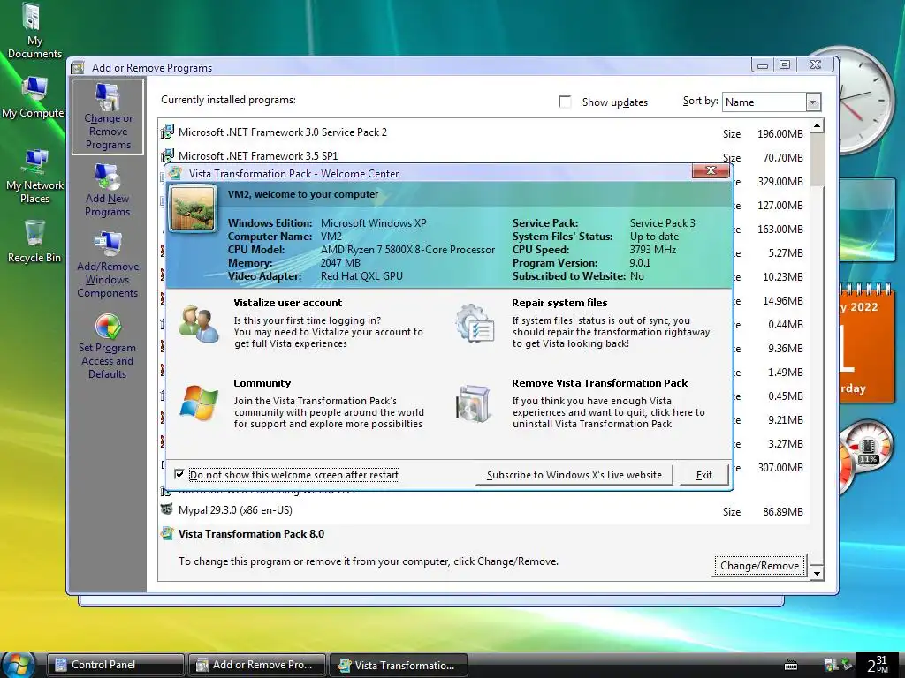Click the Repair system files icon
The height and width of the screenshot is (678, 905).
click(x=474, y=323)
